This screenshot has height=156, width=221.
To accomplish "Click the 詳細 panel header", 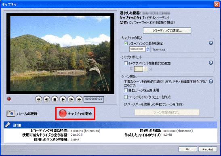I will [111, 125].
